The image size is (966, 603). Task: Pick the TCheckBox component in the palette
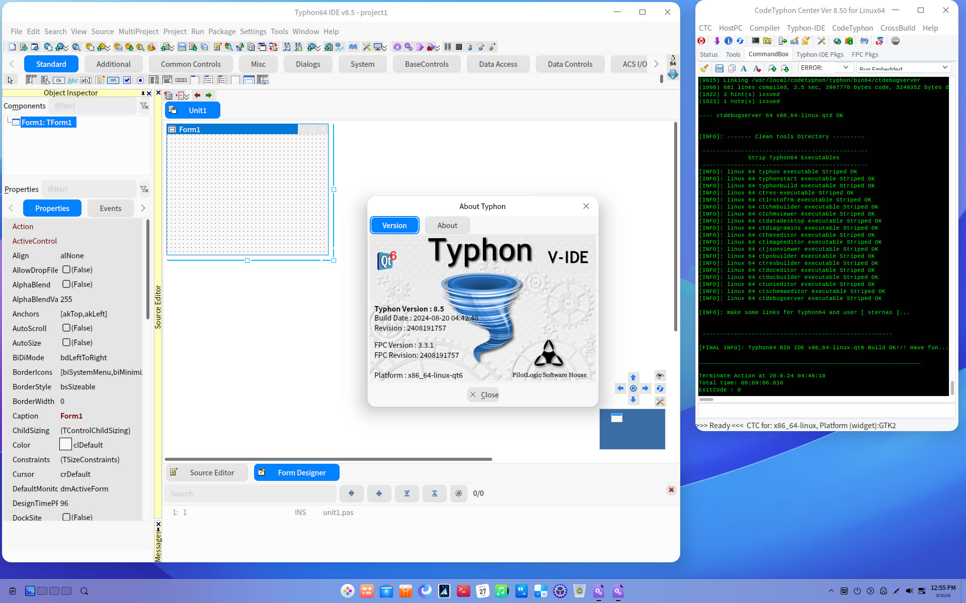(x=127, y=80)
